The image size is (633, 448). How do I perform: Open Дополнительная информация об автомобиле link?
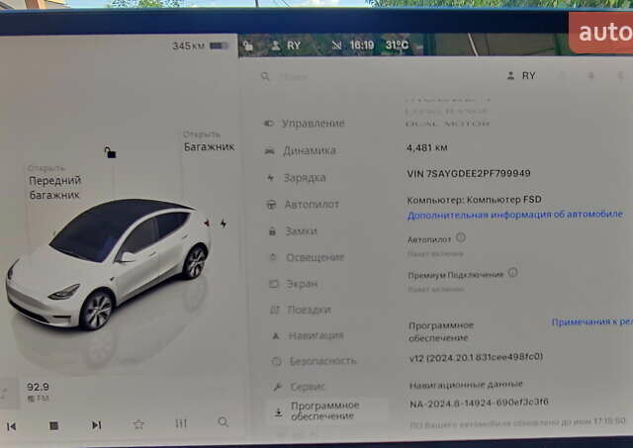514,215
